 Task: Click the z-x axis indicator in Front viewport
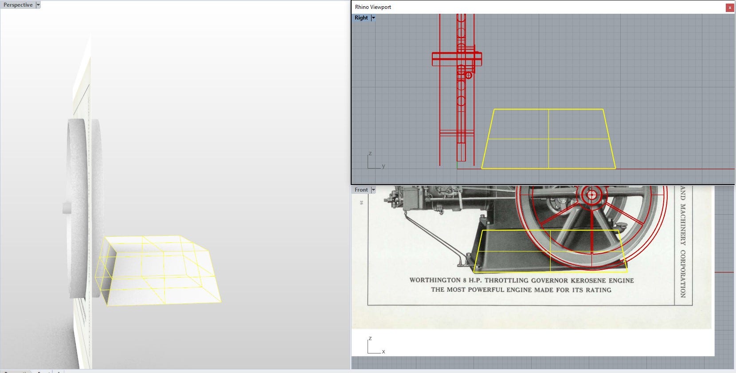(376, 345)
